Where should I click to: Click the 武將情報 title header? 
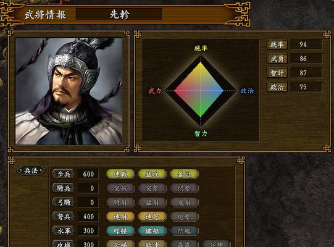click(45, 15)
